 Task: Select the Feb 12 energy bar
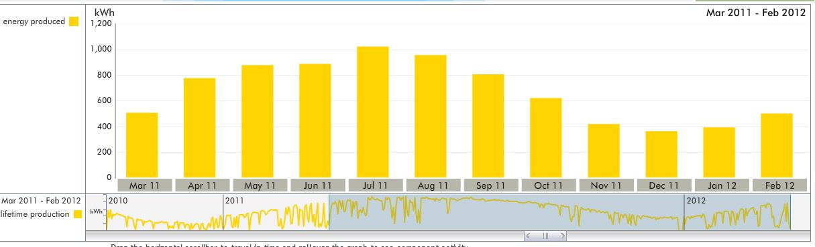[x=777, y=145]
